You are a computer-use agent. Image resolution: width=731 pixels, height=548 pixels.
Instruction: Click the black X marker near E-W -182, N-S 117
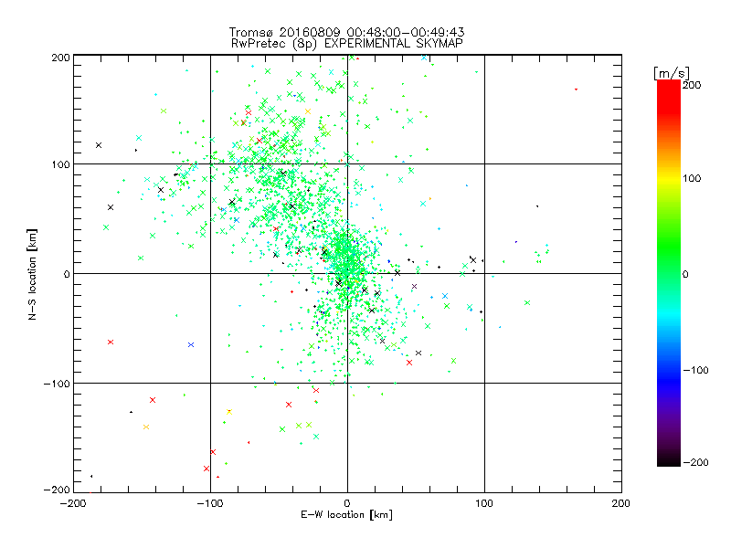99,145
